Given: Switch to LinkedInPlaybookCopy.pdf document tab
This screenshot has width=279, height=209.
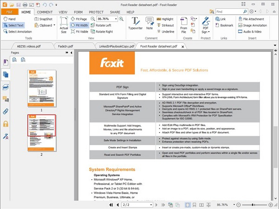Looking at the screenshot, I should 117,47.
